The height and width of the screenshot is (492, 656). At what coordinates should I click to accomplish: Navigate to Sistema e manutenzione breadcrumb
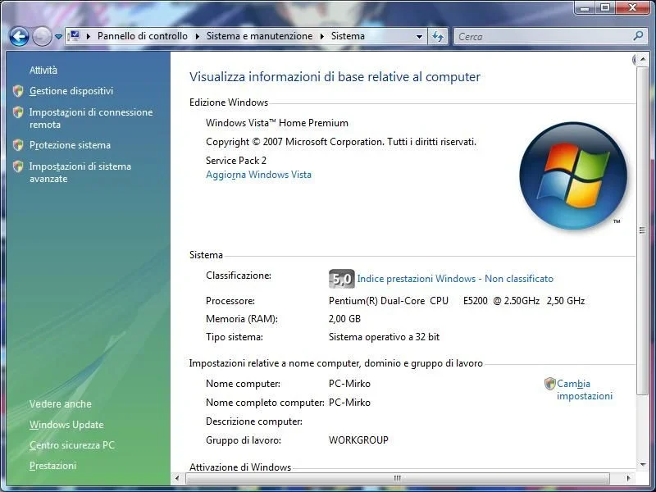pyautogui.click(x=259, y=36)
